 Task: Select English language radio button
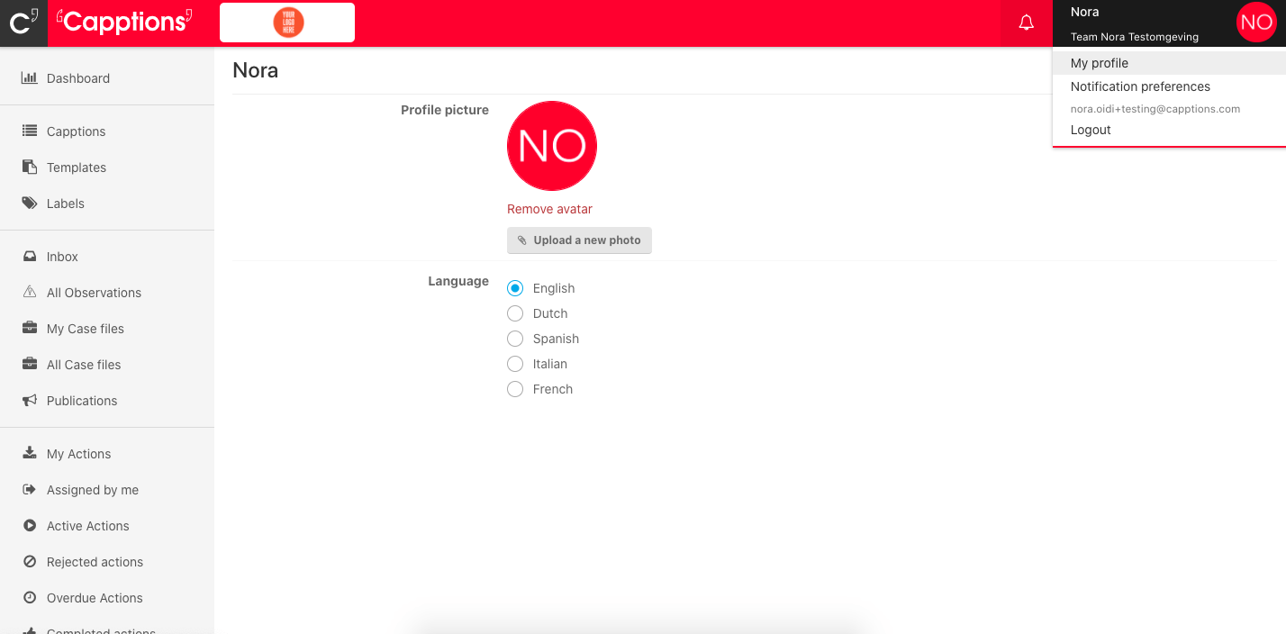(x=515, y=288)
